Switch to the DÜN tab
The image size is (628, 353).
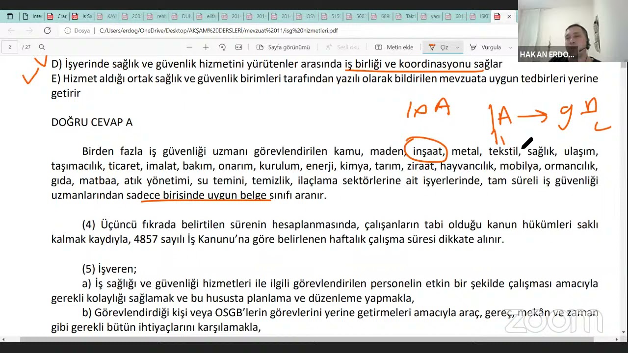pos(181,16)
